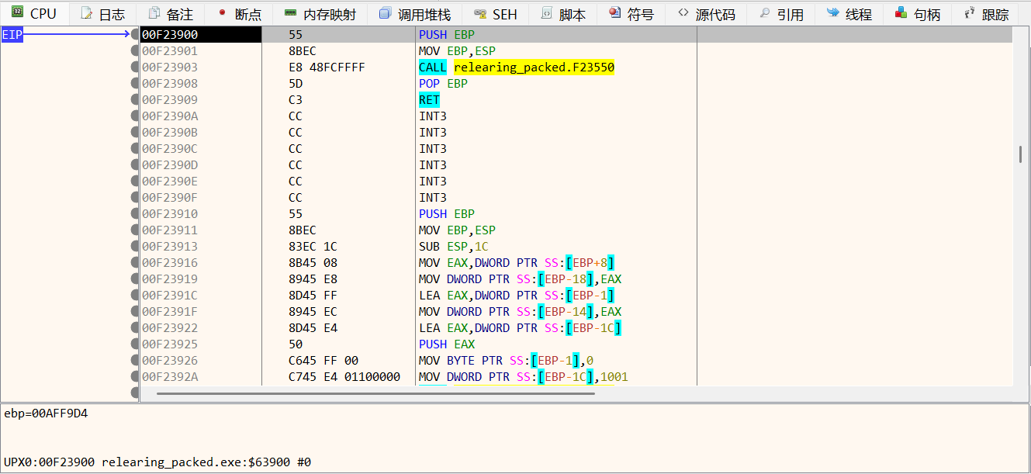Viewport: 1031px width, 474px height.
Task: Select the CALL relearing_packed.F23550 target
Action: tap(534, 67)
